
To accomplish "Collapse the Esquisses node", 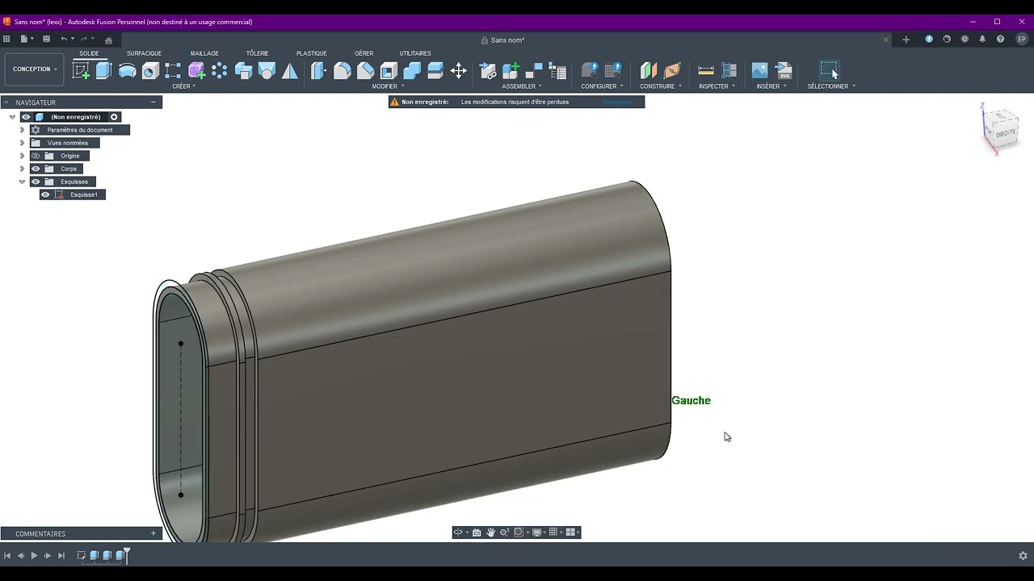I will [23, 182].
